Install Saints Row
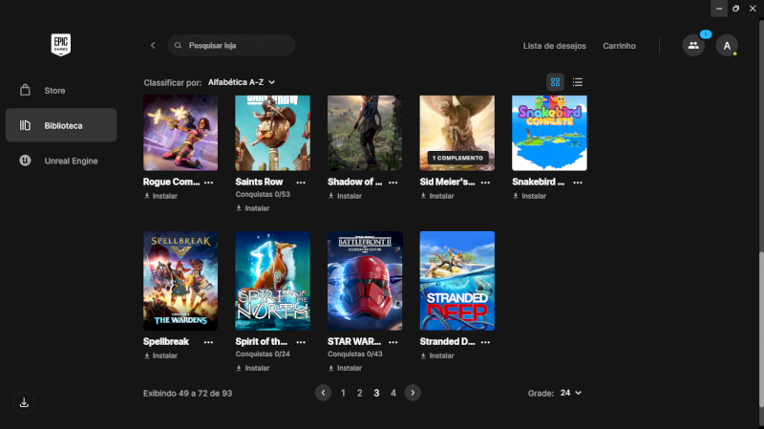 tap(253, 208)
